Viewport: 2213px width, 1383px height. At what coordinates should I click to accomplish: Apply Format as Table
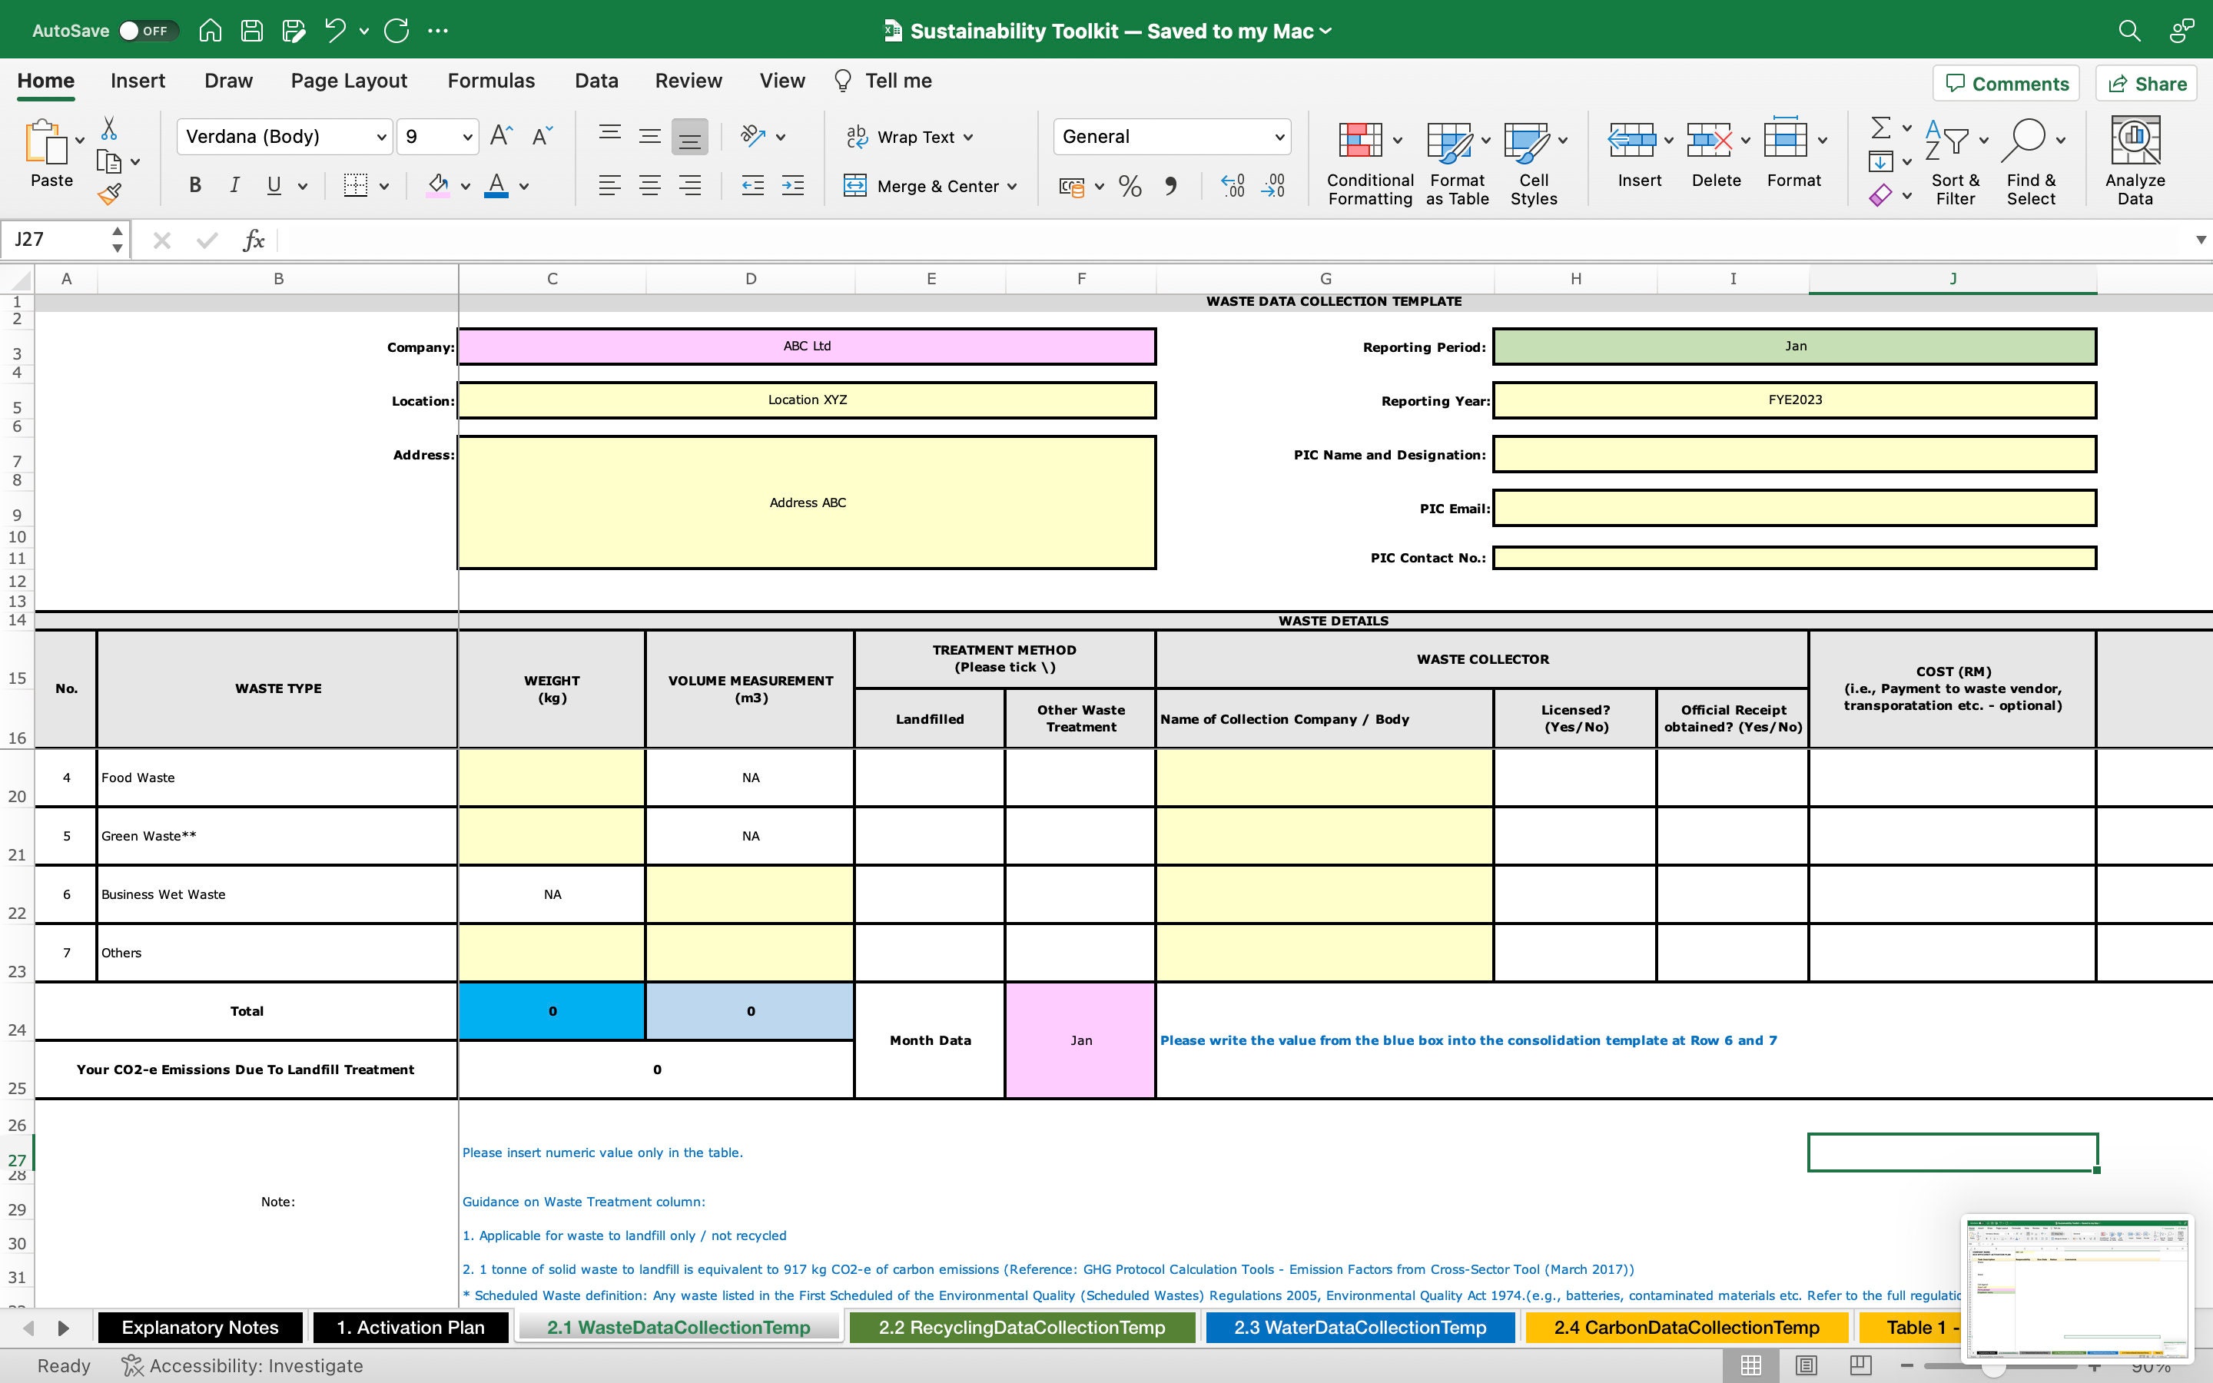tap(1452, 161)
